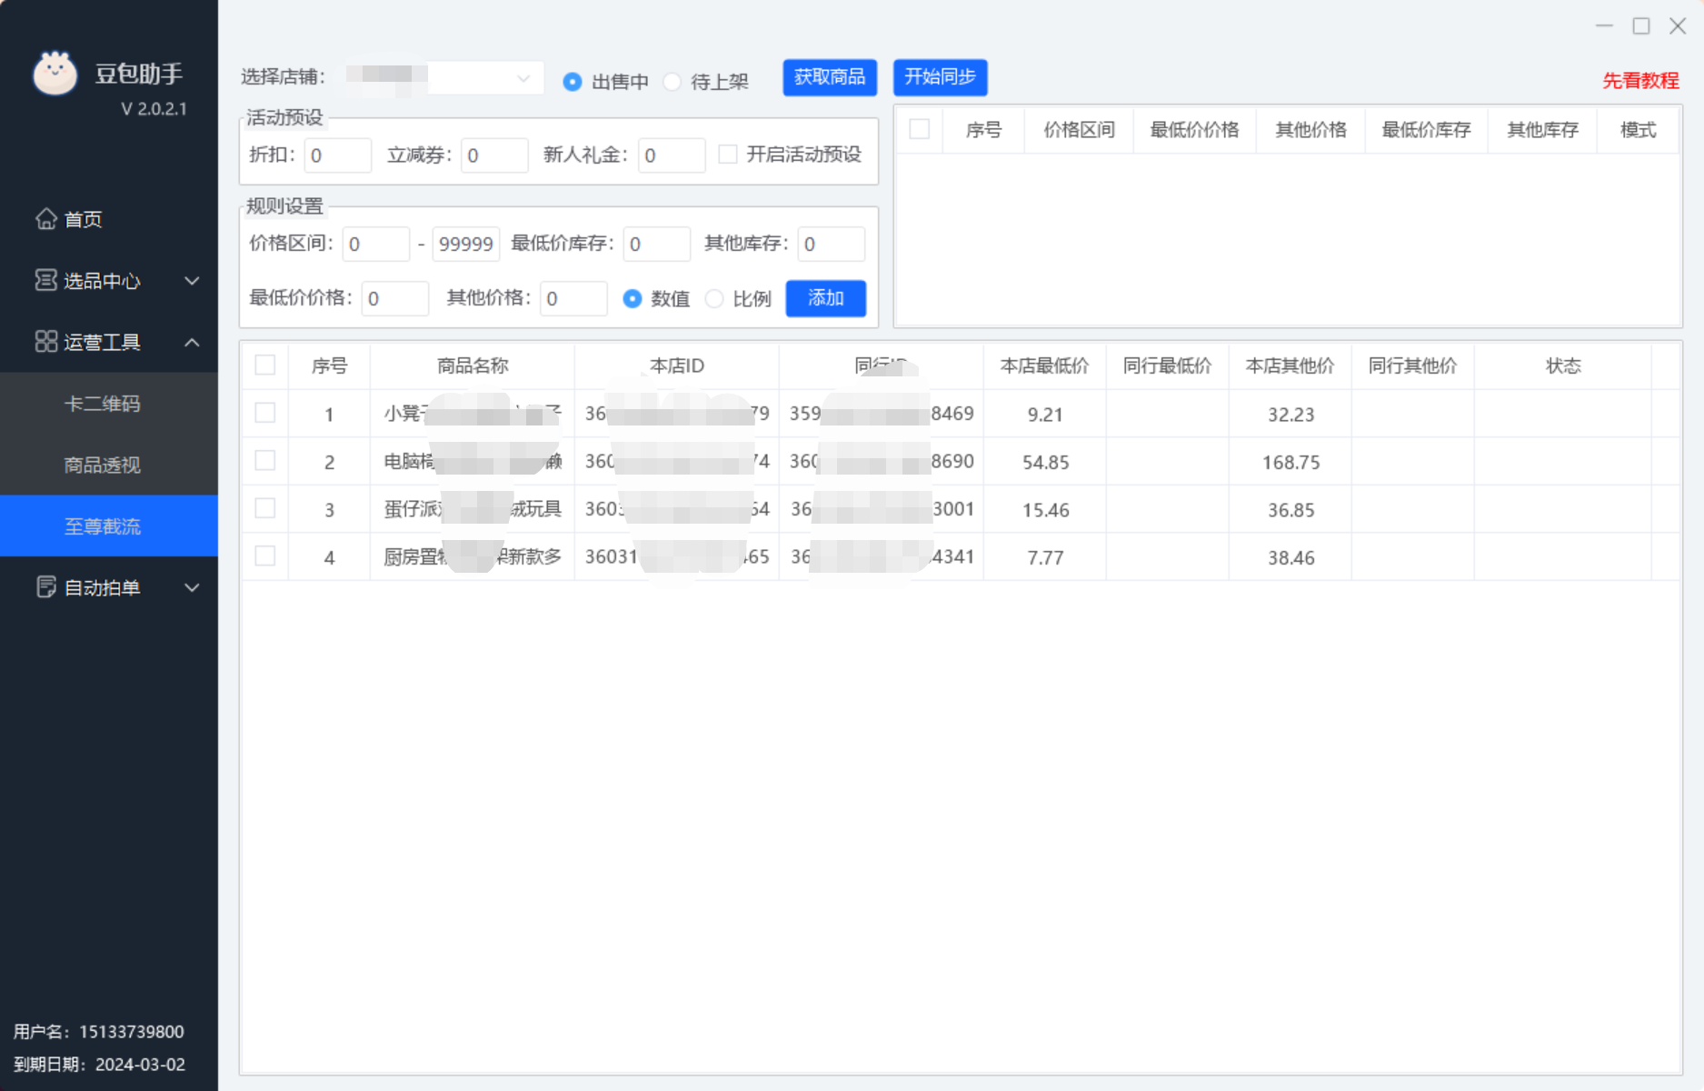The width and height of the screenshot is (1704, 1091).
Task: Open the 选择店铺 store dropdown
Action: point(523,78)
